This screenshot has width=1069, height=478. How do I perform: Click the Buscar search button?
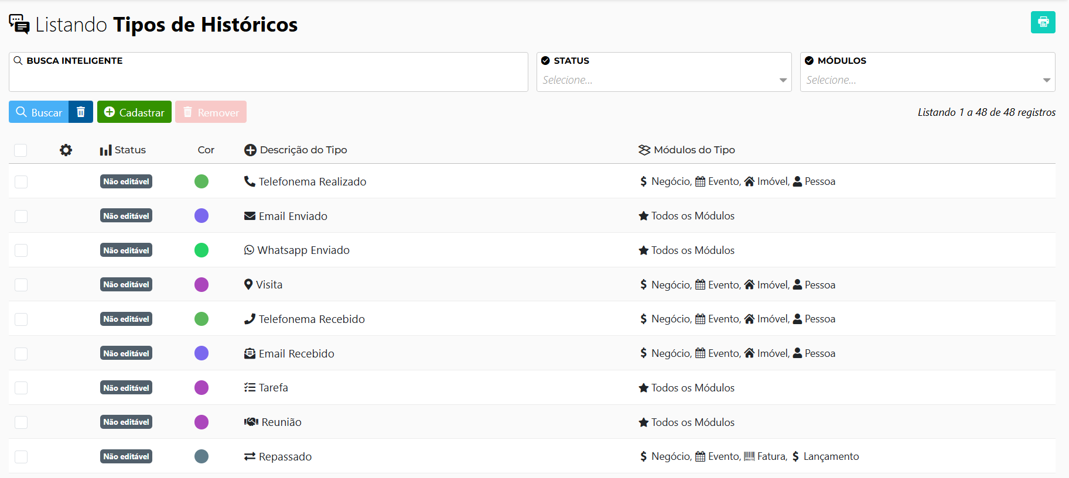point(39,112)
